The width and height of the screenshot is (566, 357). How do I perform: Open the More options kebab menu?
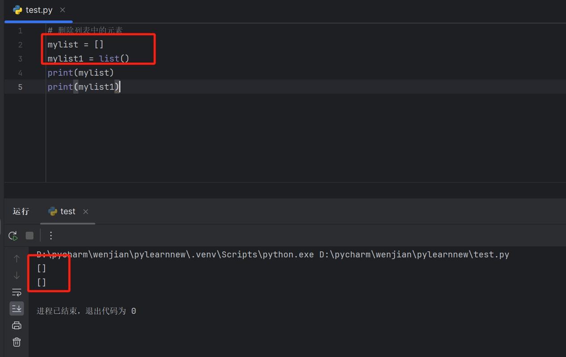(51, 235)
